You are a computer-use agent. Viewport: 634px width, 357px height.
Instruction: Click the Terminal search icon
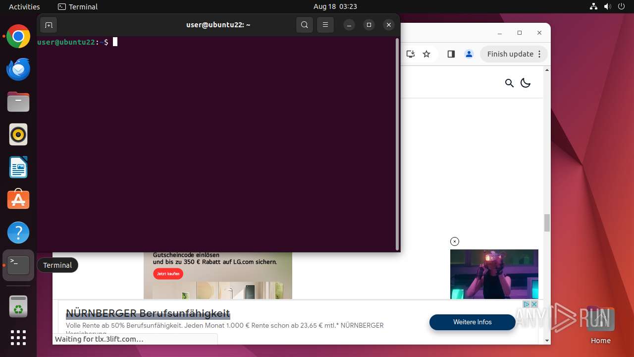(x=305, y=25)
